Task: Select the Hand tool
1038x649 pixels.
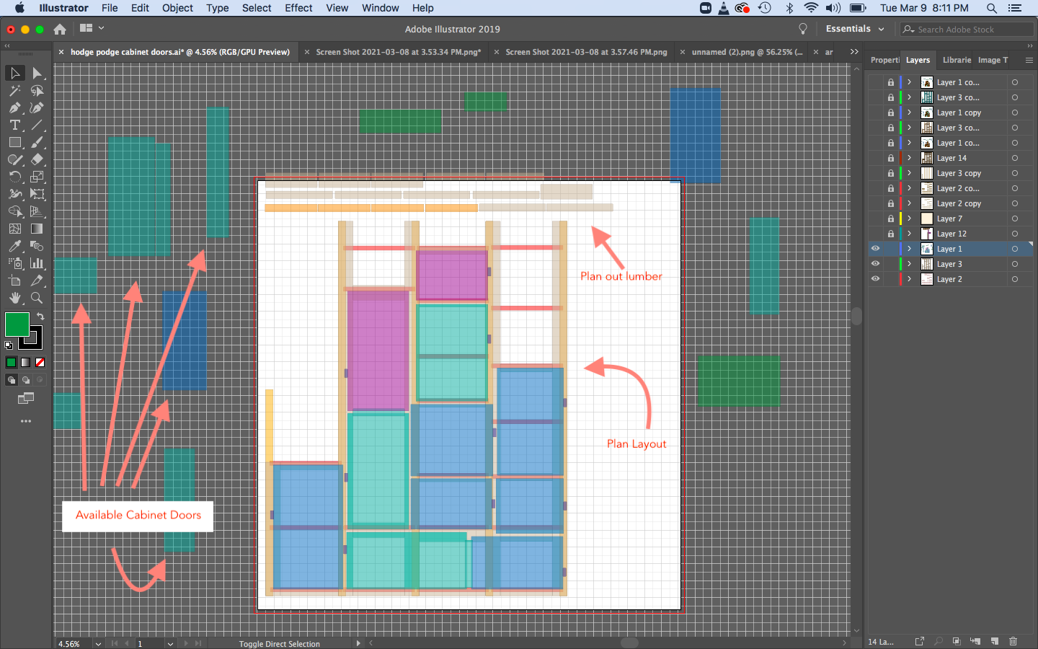Action: [14, 298]
